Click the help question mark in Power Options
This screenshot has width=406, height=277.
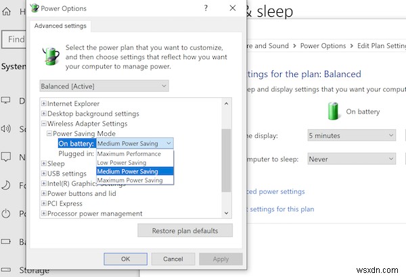[x=206, y=8]
